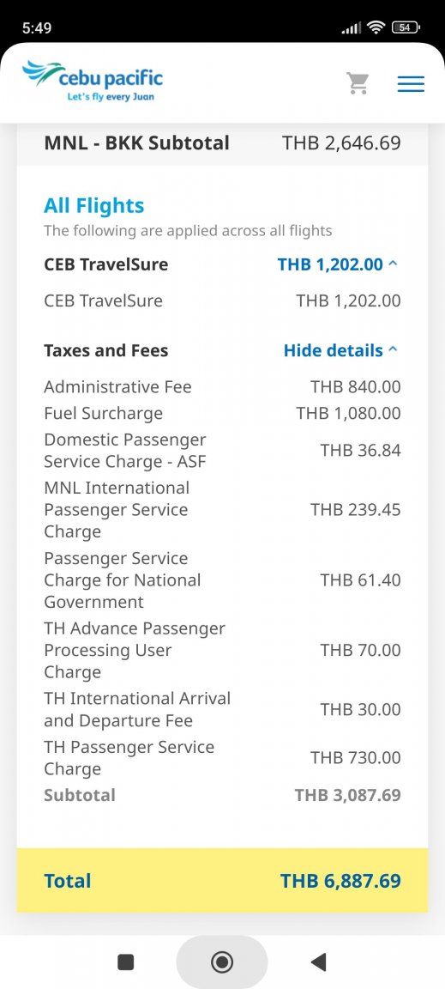
Task: Tap the Android home circle button
Action: click(x=222, y=962)
